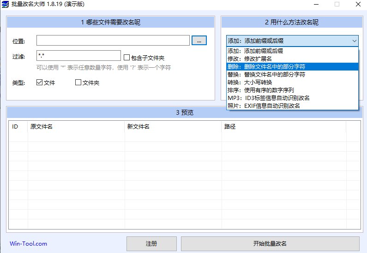Enable the 包含子文件夹 checkbox
Screen dimensions: 367x253
click(126, 57)
